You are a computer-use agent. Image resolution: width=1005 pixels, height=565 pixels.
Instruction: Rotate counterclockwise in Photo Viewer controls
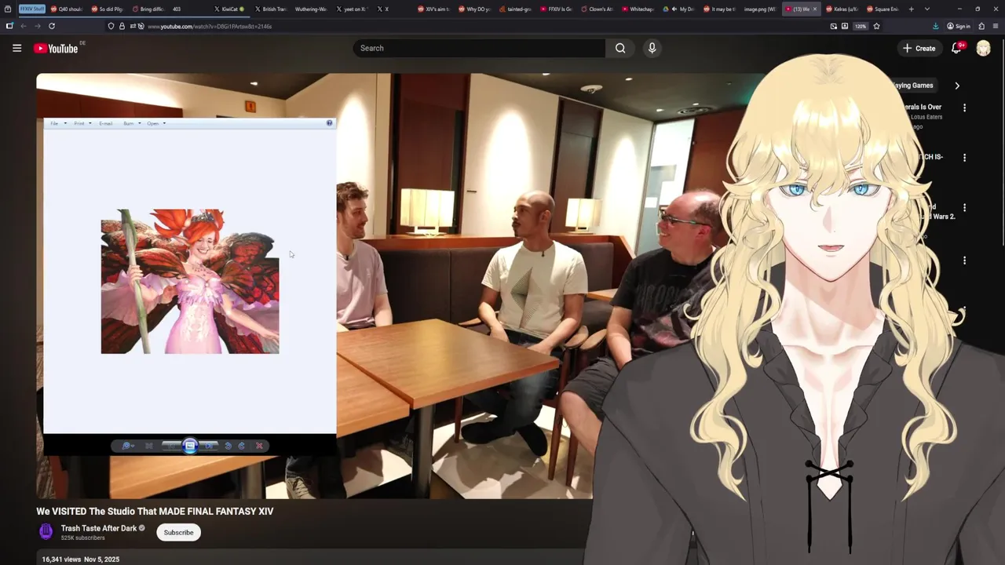228,446
